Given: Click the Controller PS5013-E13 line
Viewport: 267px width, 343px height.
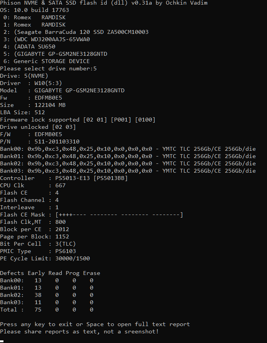Looking at the screenshot, I should pos(64,178).
